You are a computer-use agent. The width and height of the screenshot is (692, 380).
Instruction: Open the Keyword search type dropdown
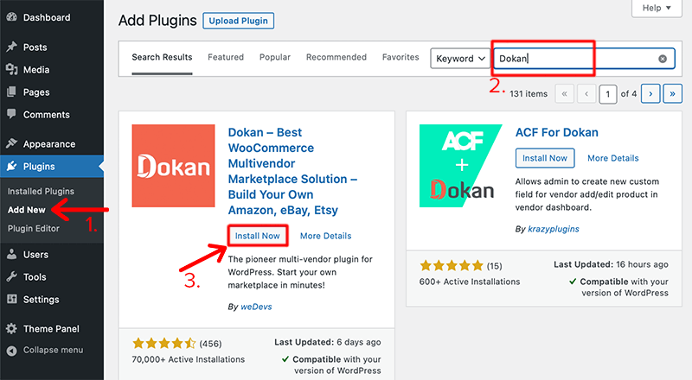pos(460,59)
